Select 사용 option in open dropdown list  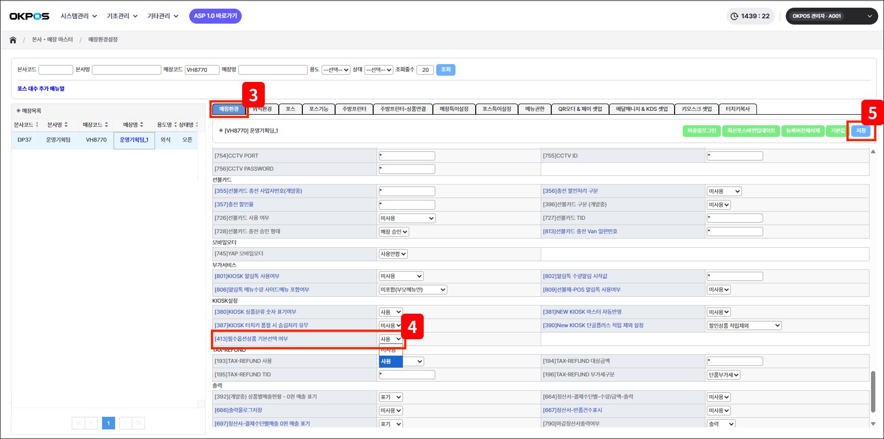coord(390,361)
